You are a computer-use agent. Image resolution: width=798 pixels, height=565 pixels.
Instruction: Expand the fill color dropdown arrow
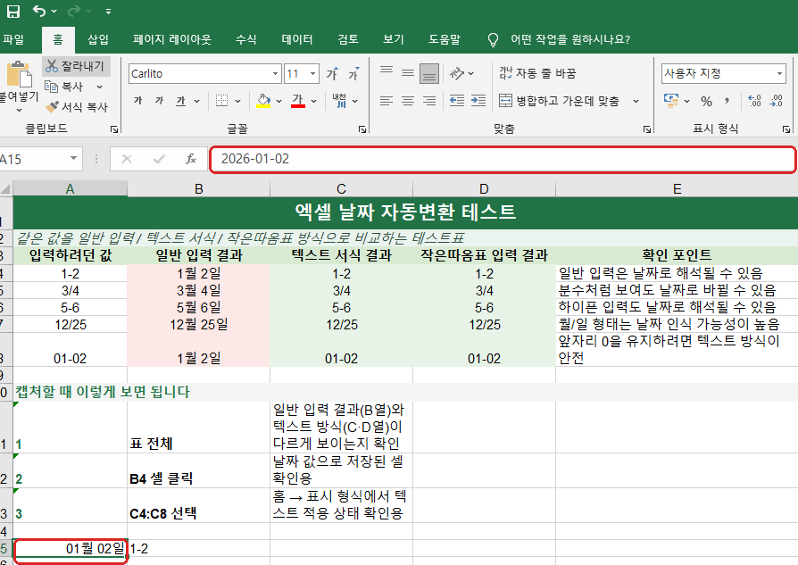pos(278,101)
